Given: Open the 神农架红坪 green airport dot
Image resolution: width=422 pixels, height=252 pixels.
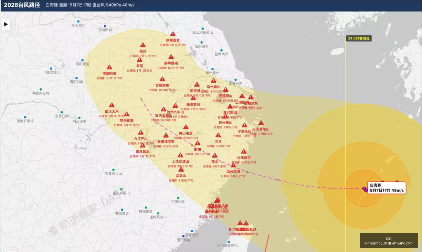Looking at the screenshot, I should (x=41, y=89).
